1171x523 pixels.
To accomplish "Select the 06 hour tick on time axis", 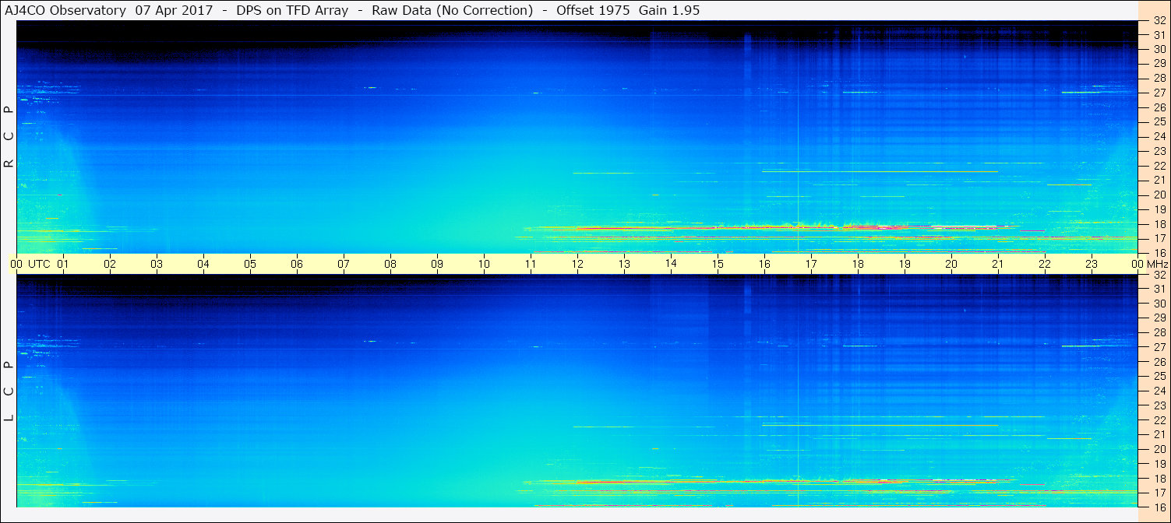I will pyautogui.click(x=297, y=264).
